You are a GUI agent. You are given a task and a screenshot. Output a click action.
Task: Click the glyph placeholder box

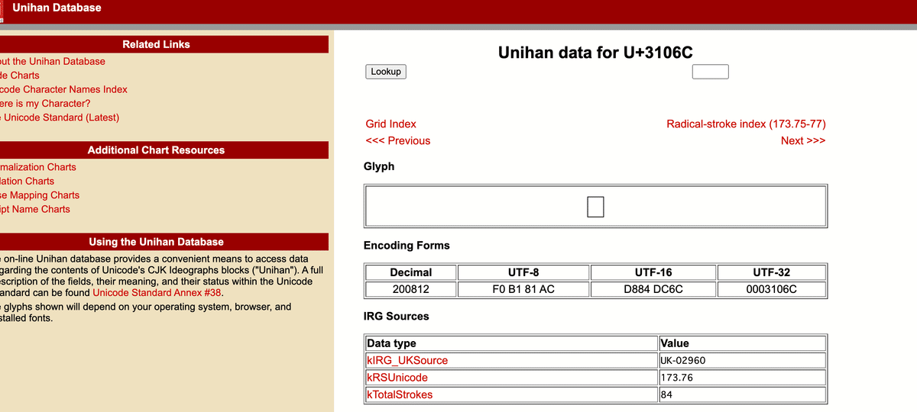point(596,207)
